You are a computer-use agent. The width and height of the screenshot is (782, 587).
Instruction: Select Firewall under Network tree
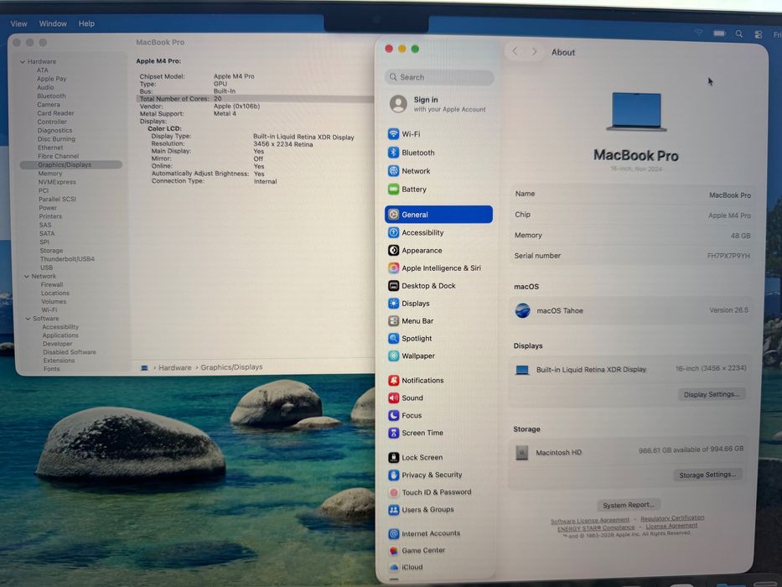point(52,284)
